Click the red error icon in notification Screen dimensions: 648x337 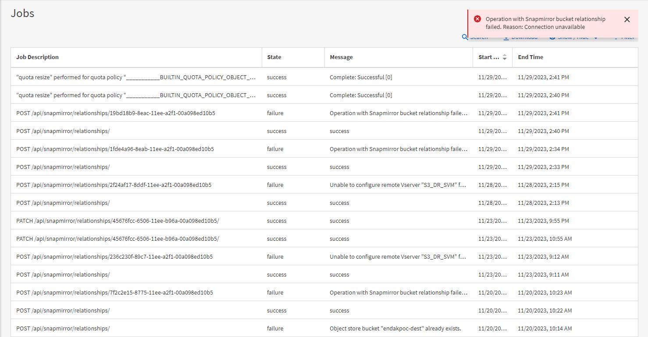point(477,19)
